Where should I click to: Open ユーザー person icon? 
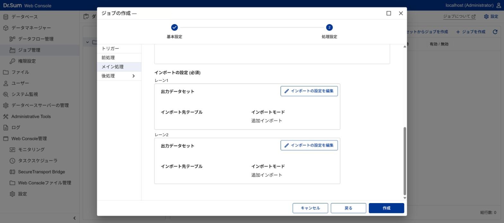point(5,83)
